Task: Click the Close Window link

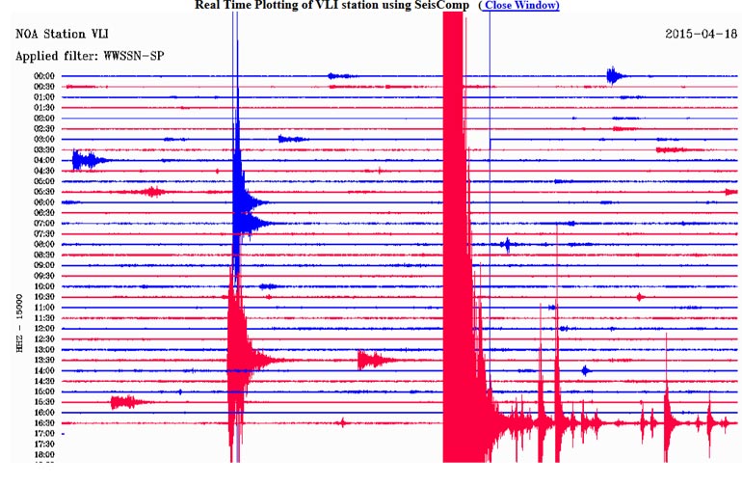Action: [520, 6]
